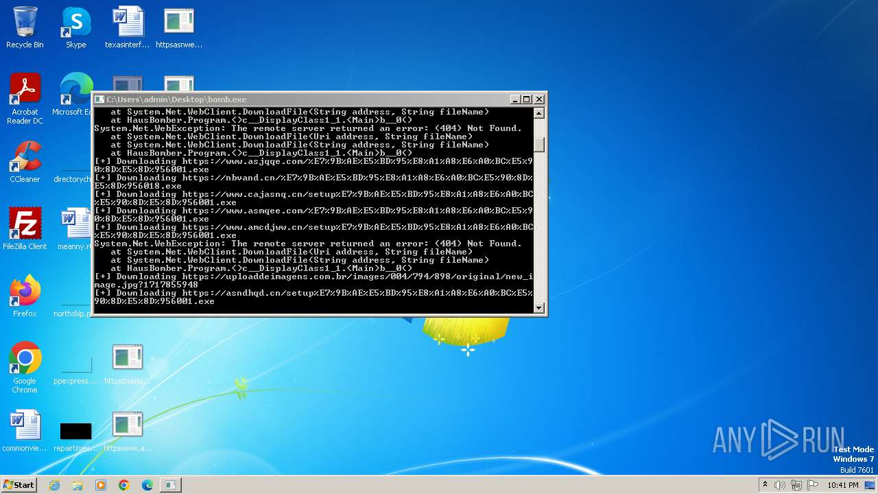Open the repairtimes black thumbnail file

(x=75, y=436)
